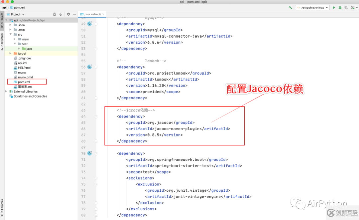Collapse the test folder
This screenshot has height=220, width=359.
tap(15, 44)
